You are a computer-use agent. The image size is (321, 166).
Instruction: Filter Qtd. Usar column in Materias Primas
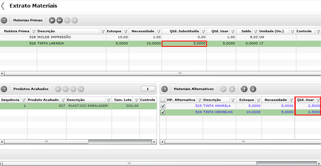point(233,31)
